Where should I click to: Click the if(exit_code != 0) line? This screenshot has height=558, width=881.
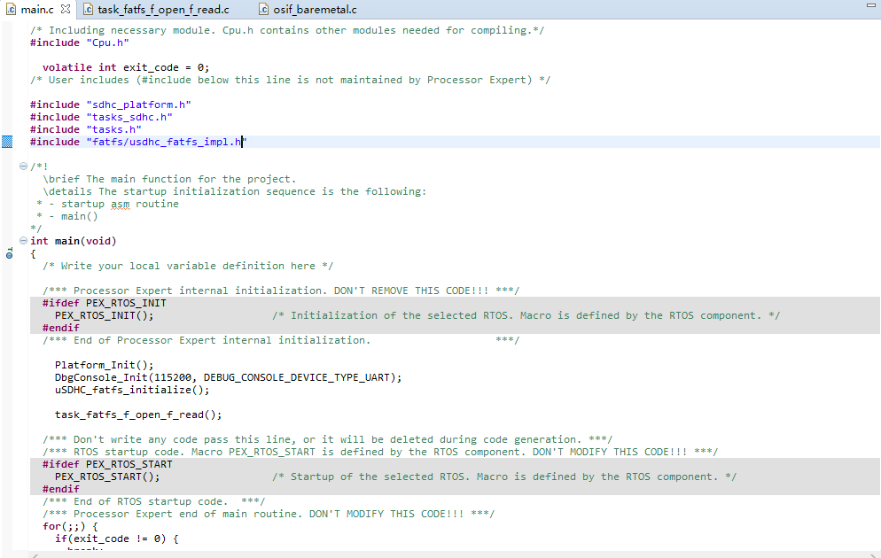[116, 539]
